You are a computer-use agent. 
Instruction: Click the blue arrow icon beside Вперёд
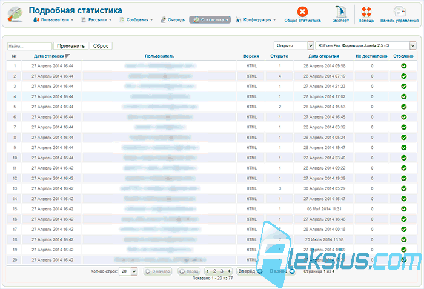tap(260, 271)
